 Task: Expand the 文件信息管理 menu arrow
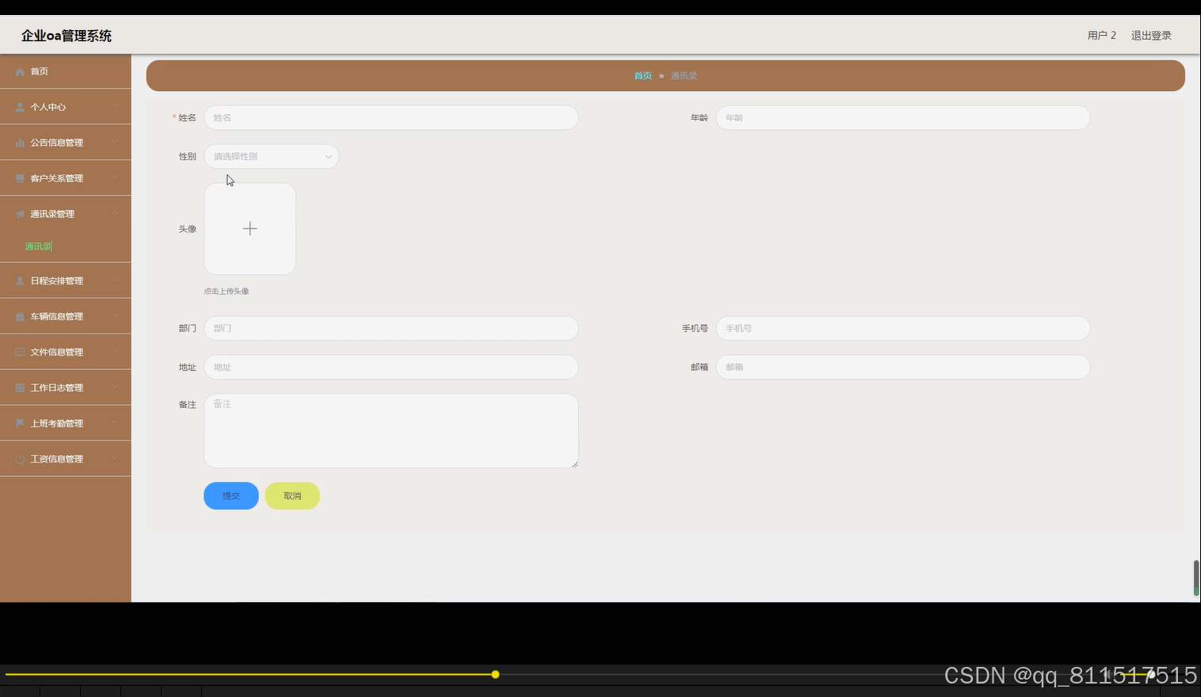point(115,352)
